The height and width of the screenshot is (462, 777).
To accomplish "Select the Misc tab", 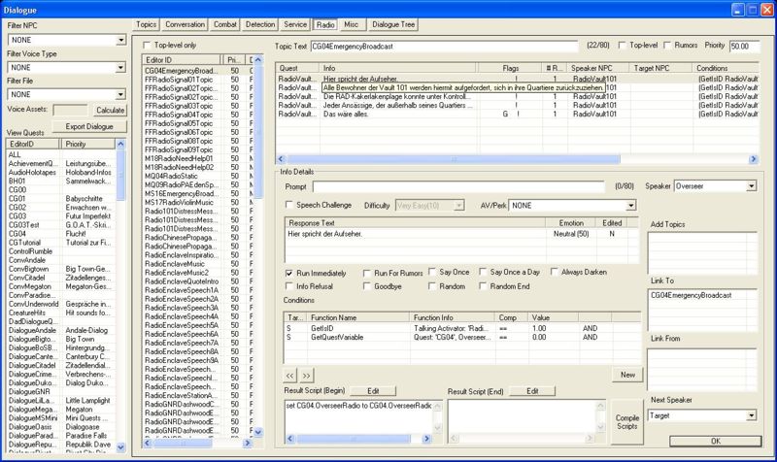I will (x=351, y=24).
